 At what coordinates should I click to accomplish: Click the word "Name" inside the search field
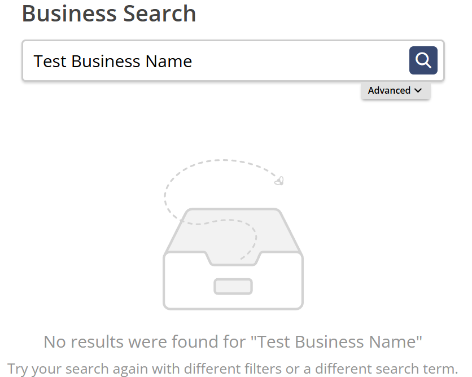169,62
